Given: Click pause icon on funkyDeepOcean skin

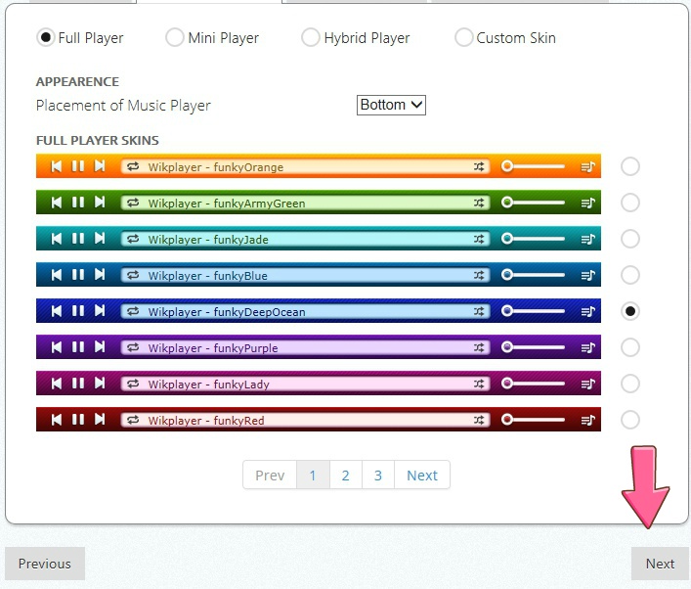Looking at the screenshot, I should point(78,311).
